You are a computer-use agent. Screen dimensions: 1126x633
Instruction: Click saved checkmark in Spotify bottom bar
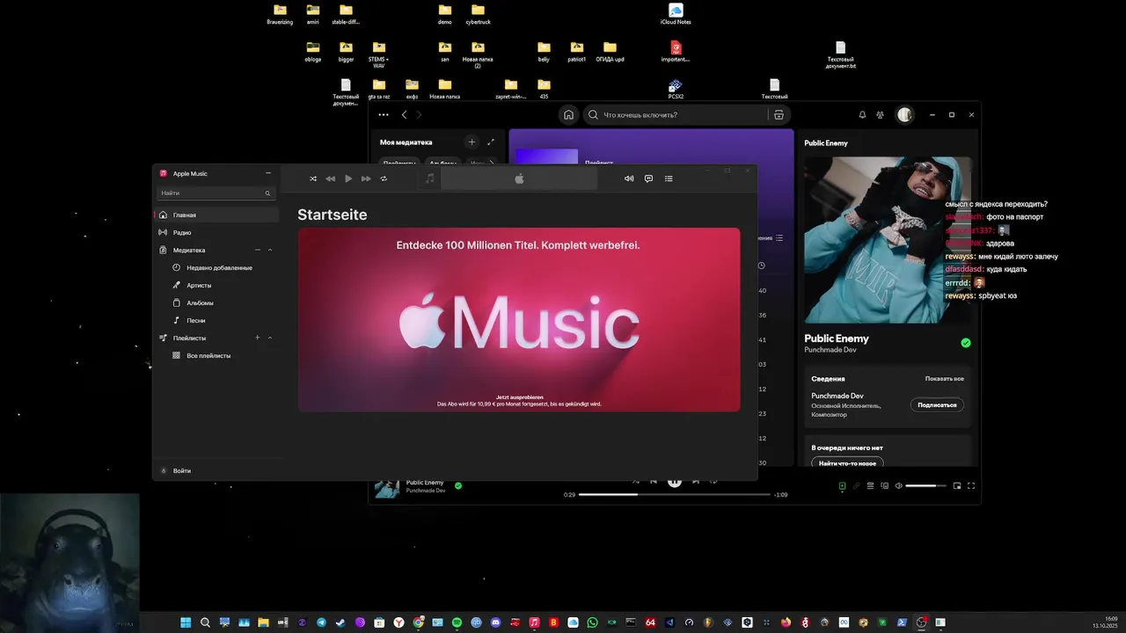[x=458, y=485]
